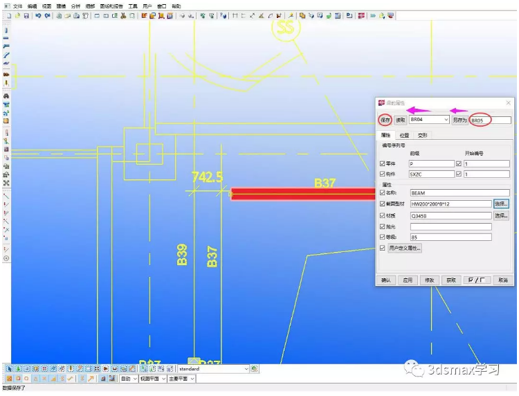Uncheck the 名称 BEAM checkbox
Screen dimensions: 519x396
coord(382,192)
